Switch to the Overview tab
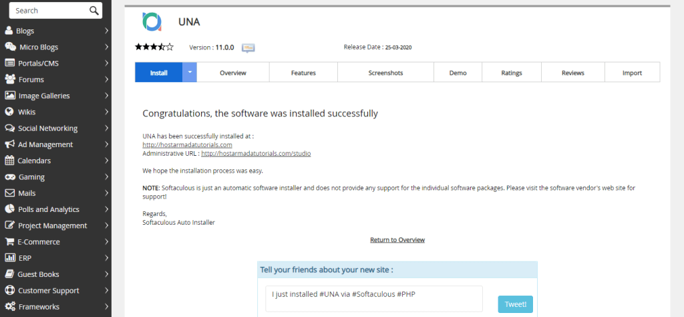Screen dimensions: 684x317 point(233,72)
